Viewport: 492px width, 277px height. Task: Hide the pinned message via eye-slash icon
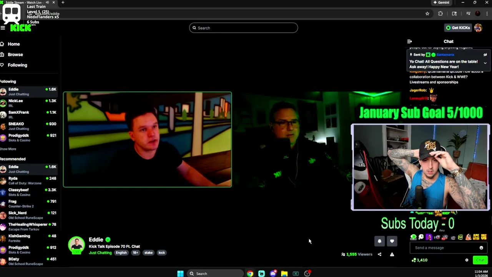click(x=485, y=55)
